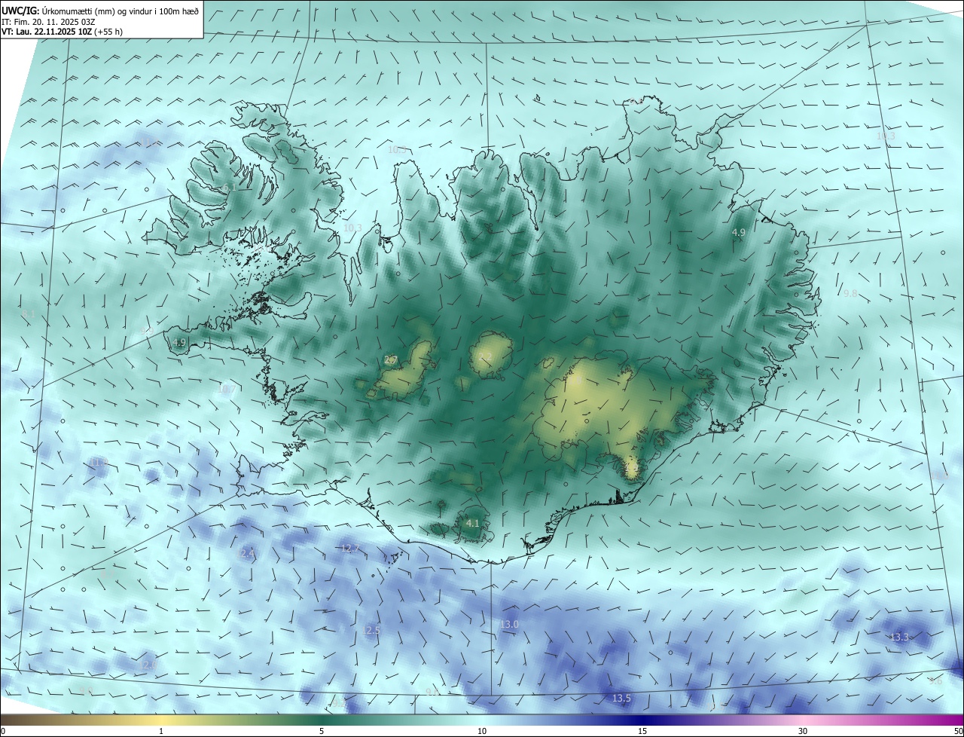Click the '15' tick on the colour scale
The width and height of the screenshot is (964, 737).
(642, 731)
